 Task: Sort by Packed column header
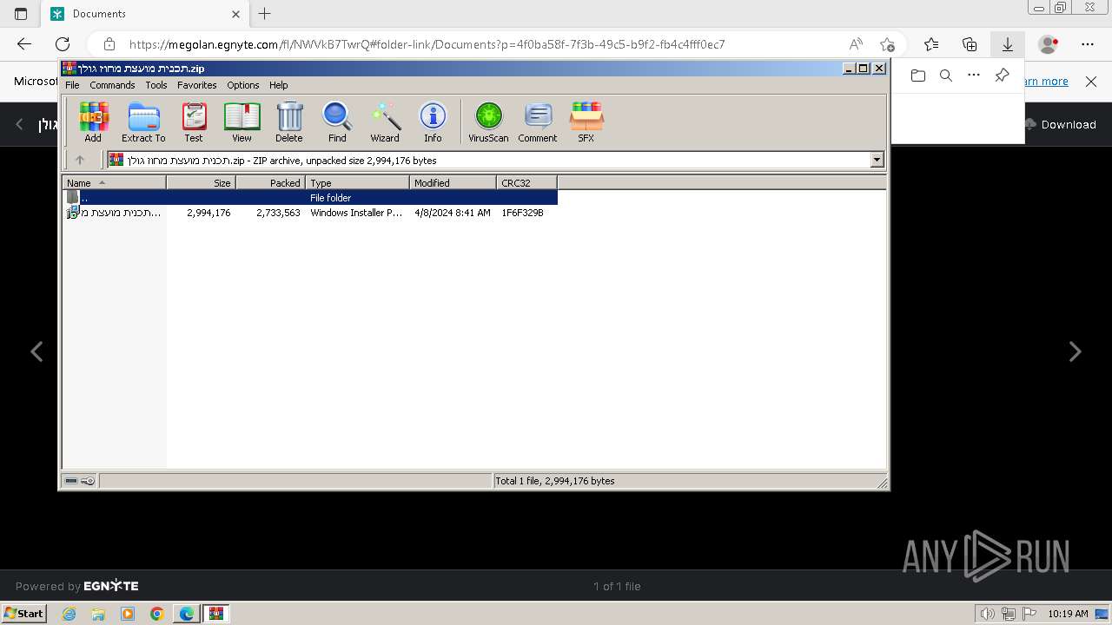point(270,182)
